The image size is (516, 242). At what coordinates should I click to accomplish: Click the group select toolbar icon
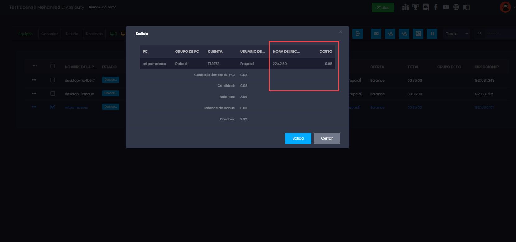[418, 34]
